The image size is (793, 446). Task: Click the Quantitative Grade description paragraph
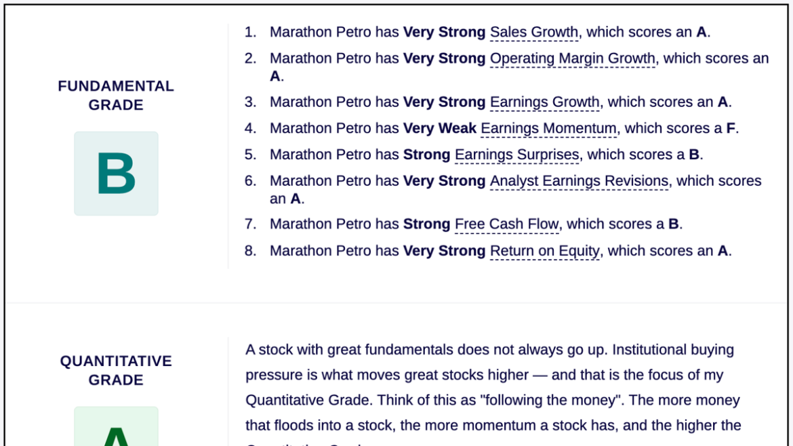(x=493, y=393)
